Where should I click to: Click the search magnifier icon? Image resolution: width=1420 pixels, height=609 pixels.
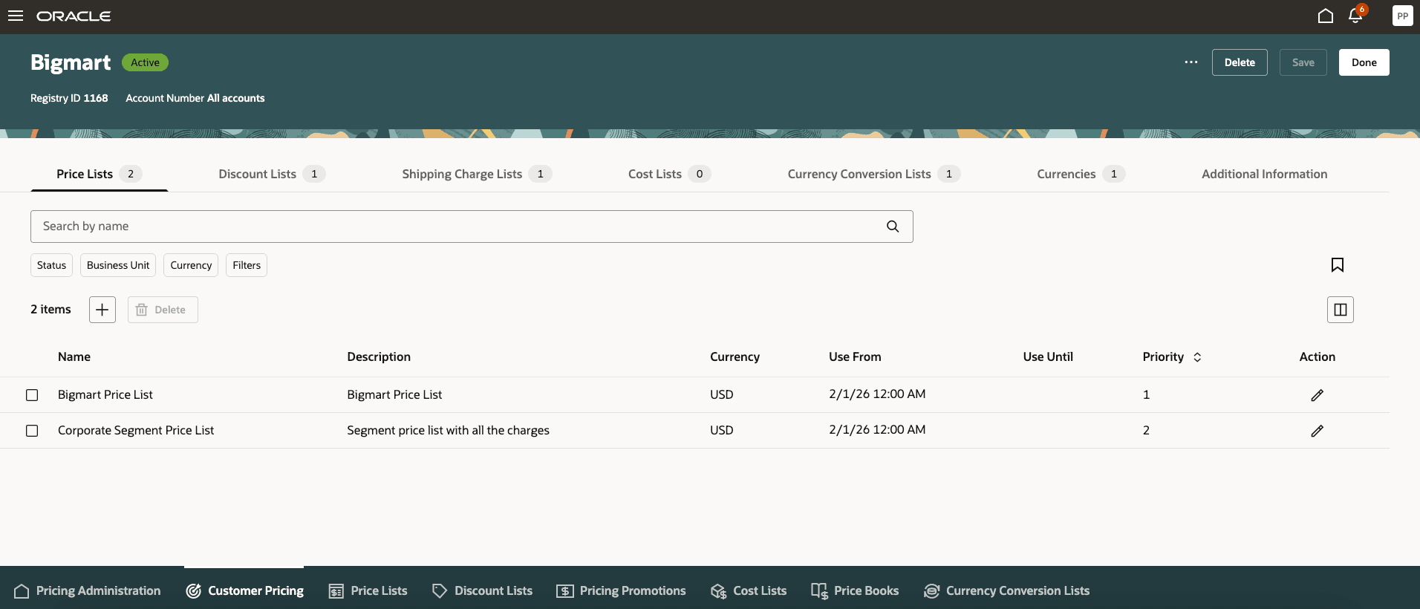coord(893,227)
